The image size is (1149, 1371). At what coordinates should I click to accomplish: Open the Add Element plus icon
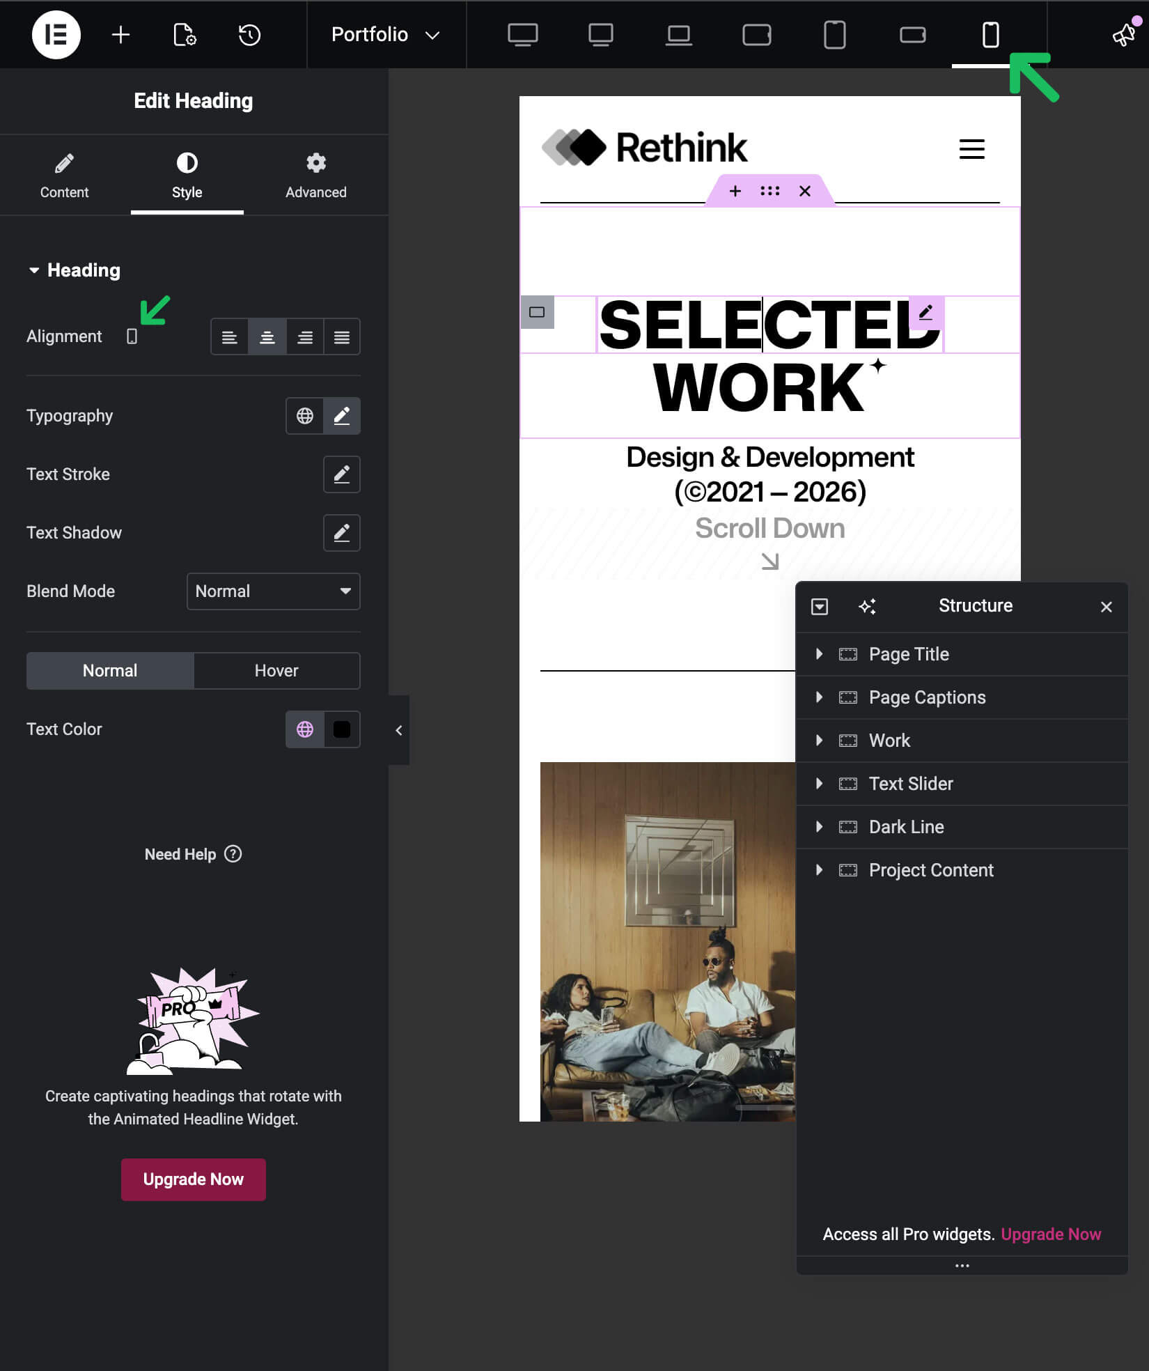tap(120, 35)
